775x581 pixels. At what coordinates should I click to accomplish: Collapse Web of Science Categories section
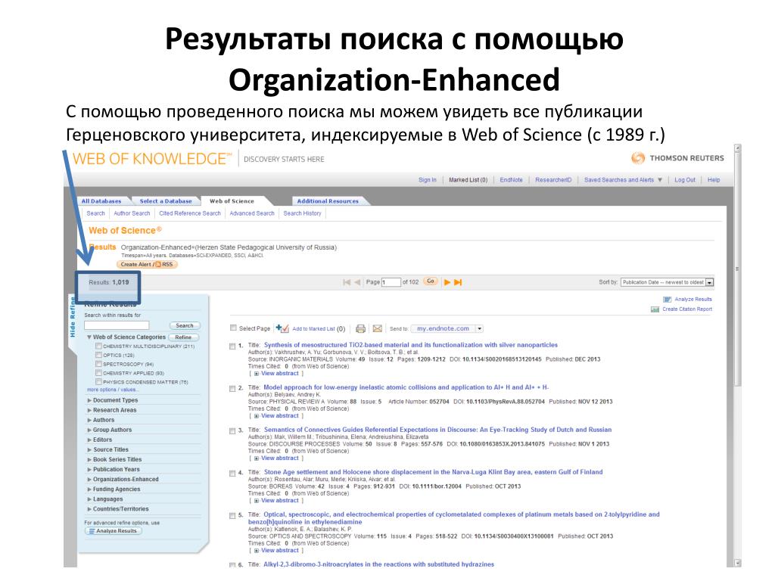pos(89,337)
